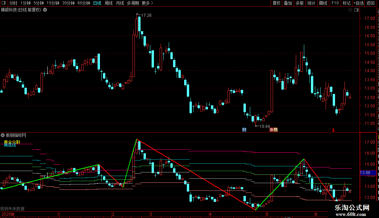Image resolution: width=379 pixels, height=218 pixels.
Task: Open the F10 company info
Action: 335,3
